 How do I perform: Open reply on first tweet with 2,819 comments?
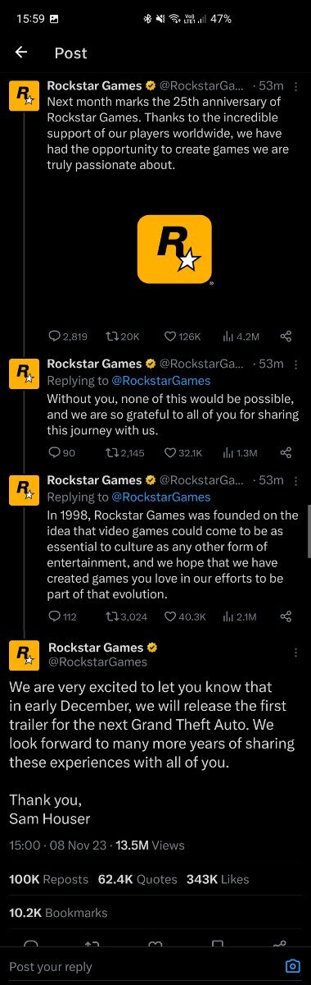tap(68, 337)
